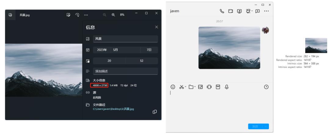Edit the 风景 file name field
This screenshot has width=330, height=134.
tap(126, 39)
